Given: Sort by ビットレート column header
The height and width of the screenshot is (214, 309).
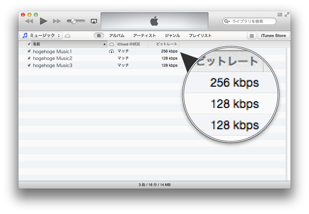Looking at the screenshot, I should point(164,44).
